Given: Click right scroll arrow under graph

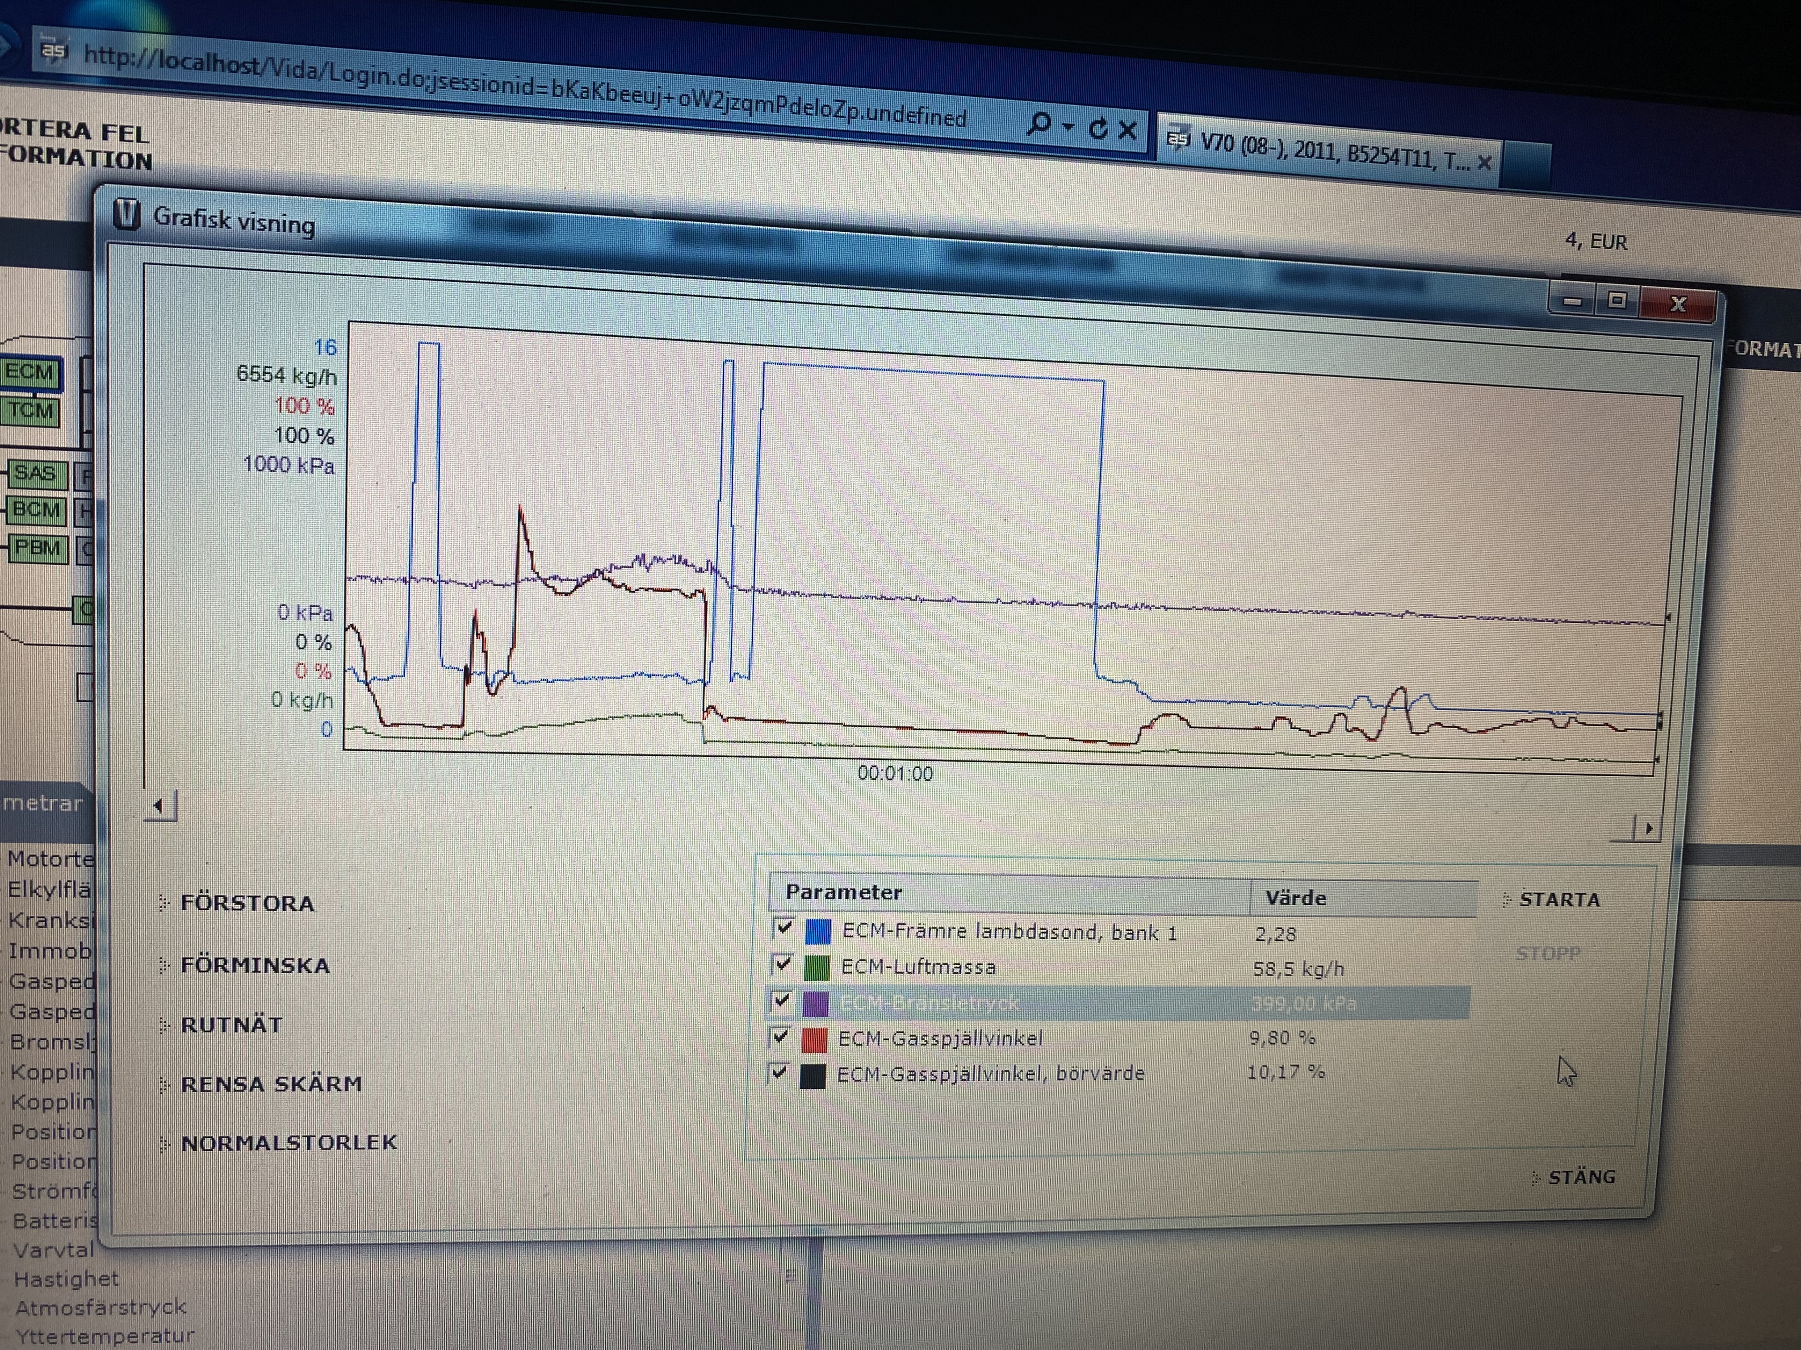Looking at the screenshot, I should (x=1648, y=829).
